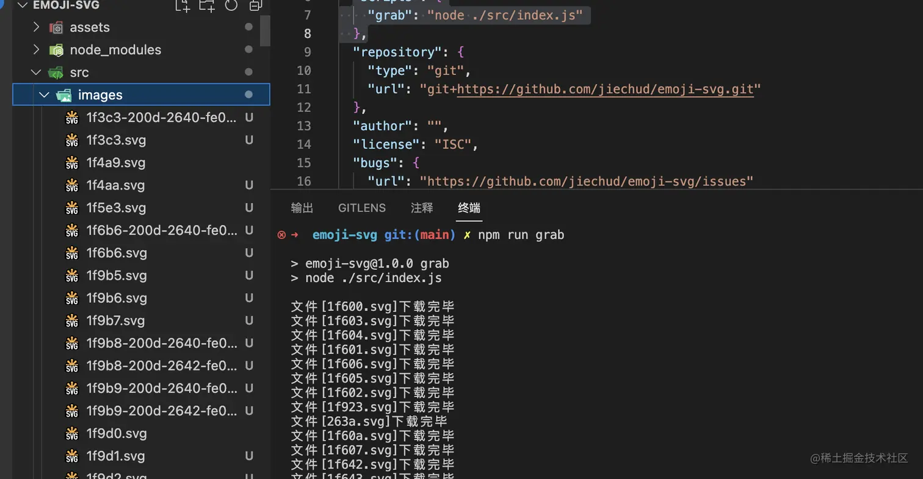Select the 终端 panel tab

coord(469,208)
